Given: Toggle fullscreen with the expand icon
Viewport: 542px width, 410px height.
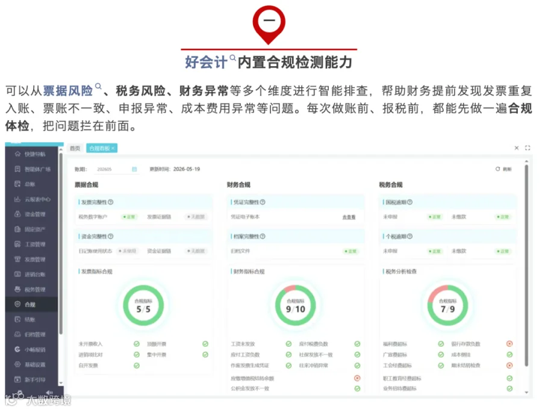Looking at the screenshot, I should click(x=528, y=148).
